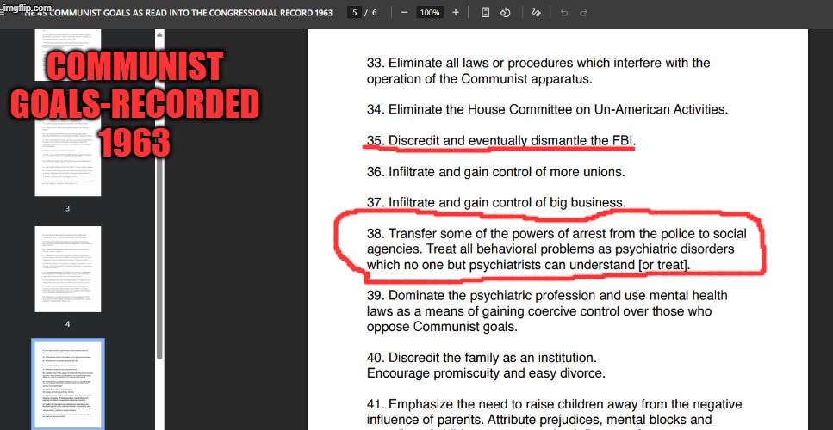Click the circled goal 38 paragraph
The height and width of the screenshot is (430, 833).
(551, 249)
